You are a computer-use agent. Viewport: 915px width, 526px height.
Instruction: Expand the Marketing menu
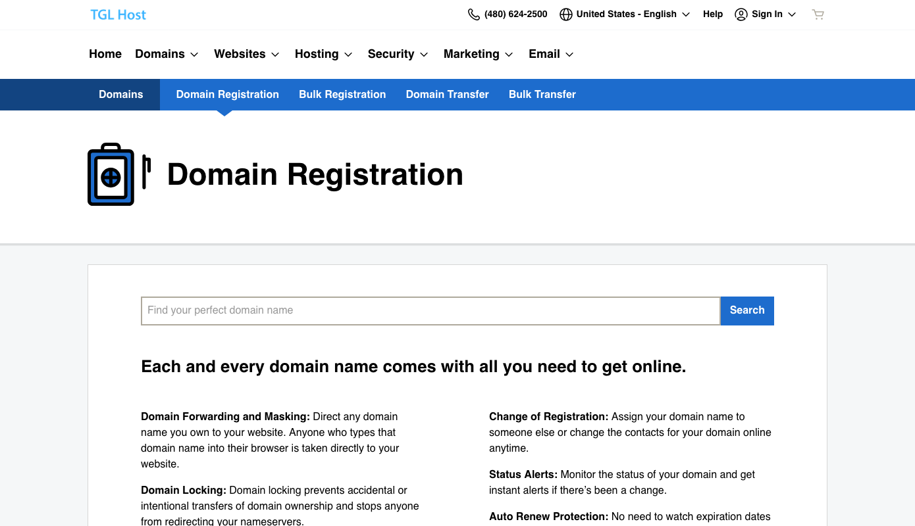478,54
